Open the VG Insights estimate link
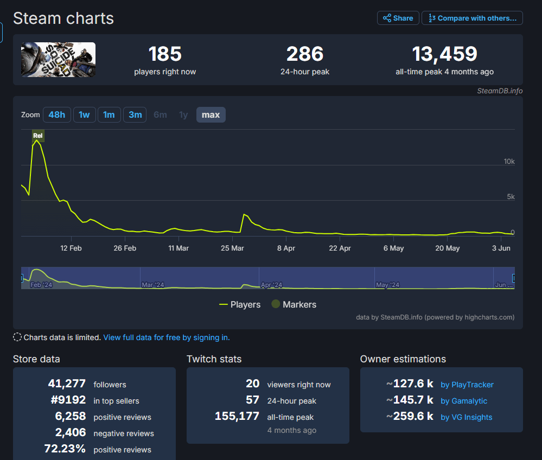542x460 pixels. (x=466, y=417)
